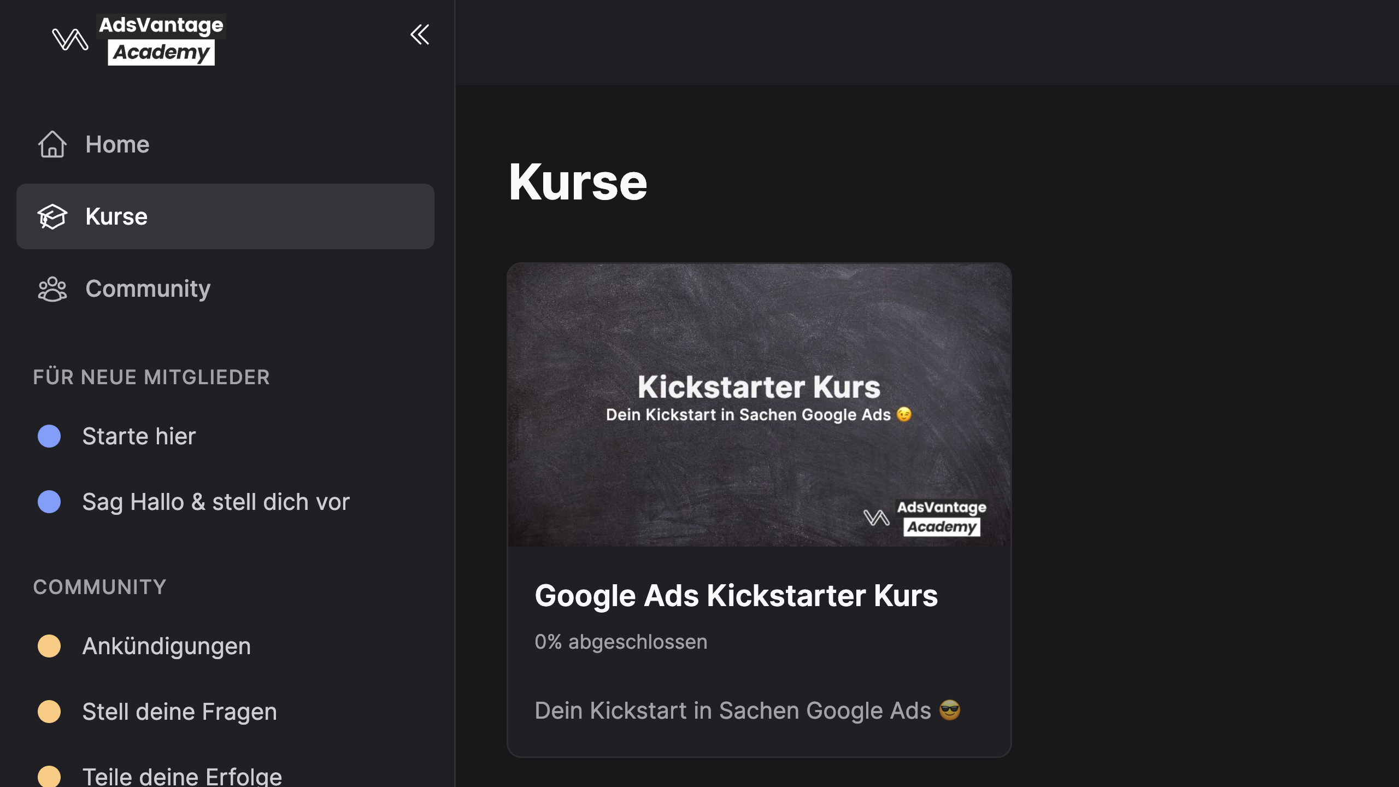Click the Sag Hallo blue dot icon

(x=49, y=502)
